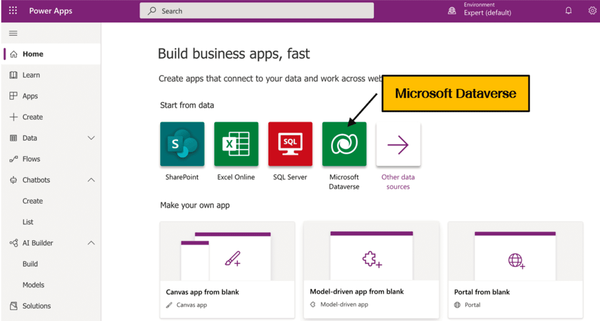Collapse the navigation pane with hamburger icon
The height and width of the screenshot is (321, 600).
click(13, 33)
